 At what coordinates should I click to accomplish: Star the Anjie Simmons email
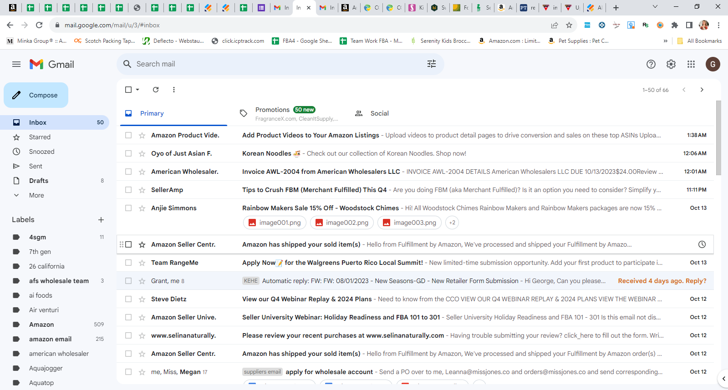[x=142, y=208]
